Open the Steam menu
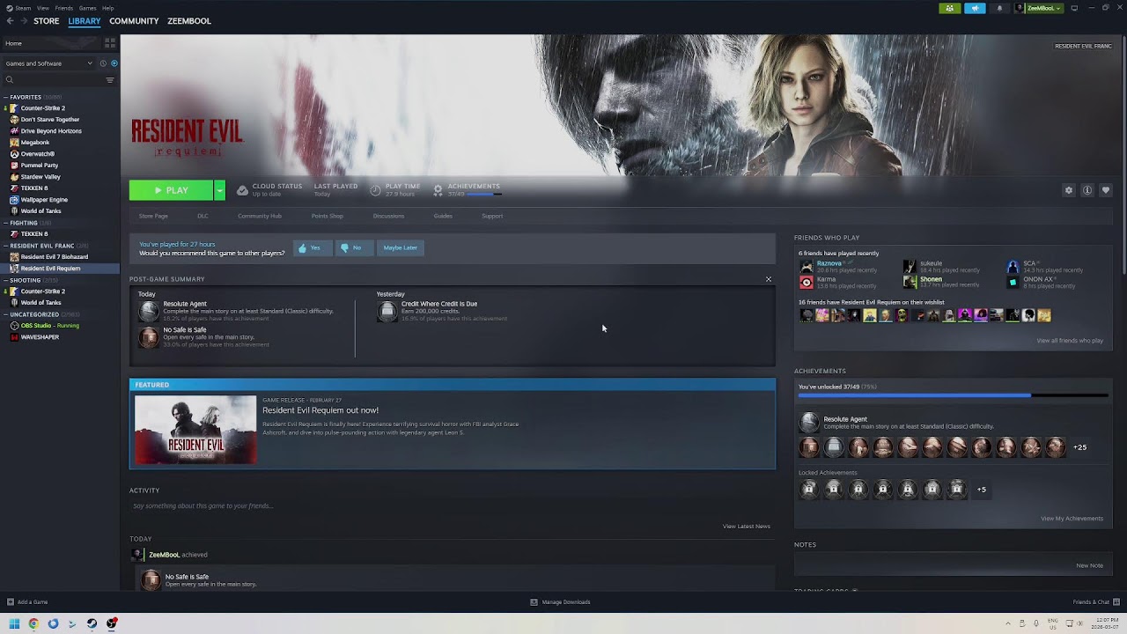 coord(24,8)
